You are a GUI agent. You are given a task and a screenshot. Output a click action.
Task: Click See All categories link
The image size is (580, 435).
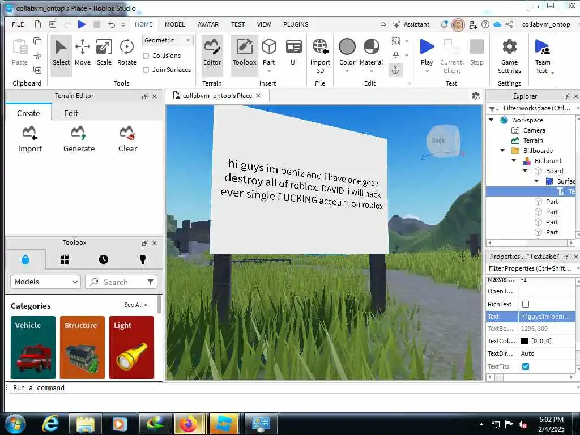click(x=135, y=305)
